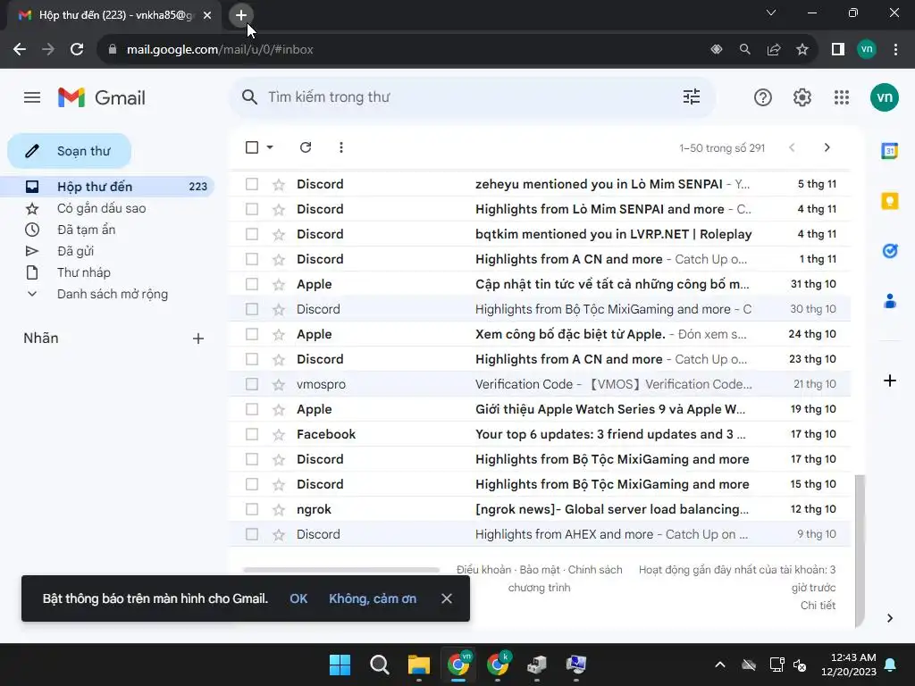915x686 pixels.
Task: Refresh the inbox
Action: tap(306, 147)
